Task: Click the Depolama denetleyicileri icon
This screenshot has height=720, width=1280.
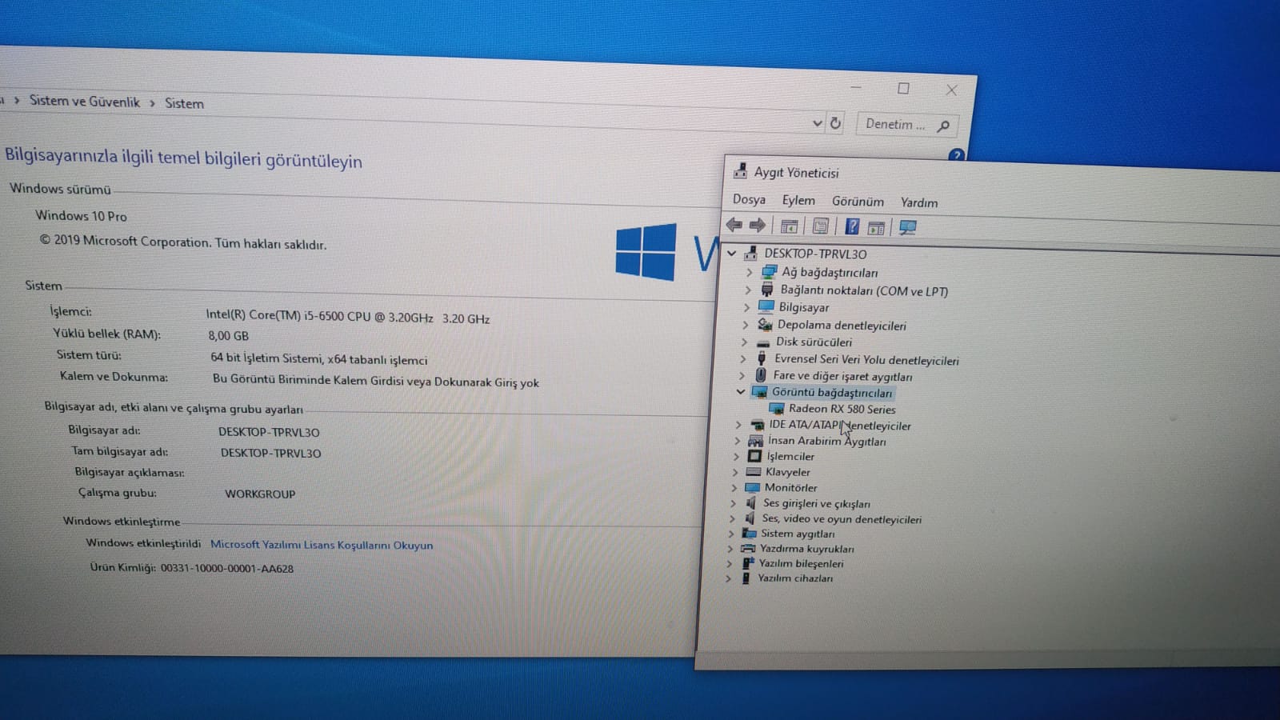Action: pyautogui.click(x=765, y=324)
